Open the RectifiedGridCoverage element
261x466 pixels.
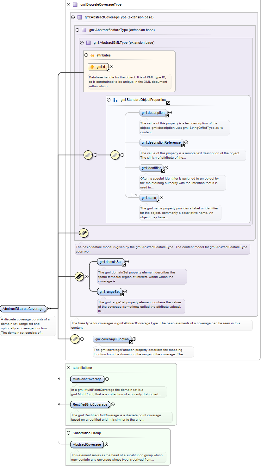(90, 404)
